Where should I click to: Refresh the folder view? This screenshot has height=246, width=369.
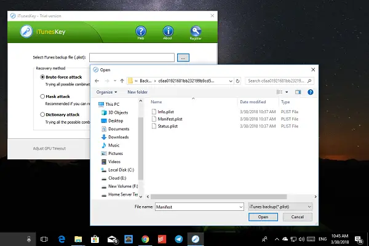pos(237,81)
